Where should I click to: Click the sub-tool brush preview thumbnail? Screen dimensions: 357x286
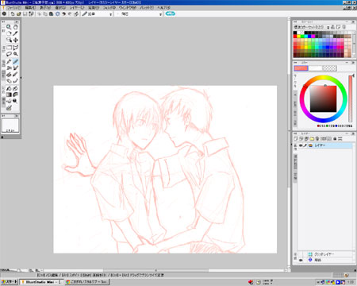tap(10, 126)
